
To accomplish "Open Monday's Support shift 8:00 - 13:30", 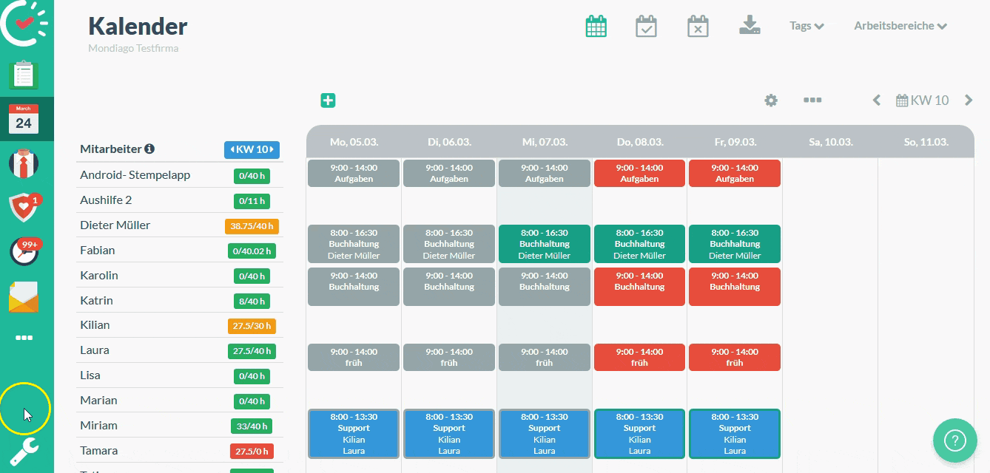I will (354, 434).
